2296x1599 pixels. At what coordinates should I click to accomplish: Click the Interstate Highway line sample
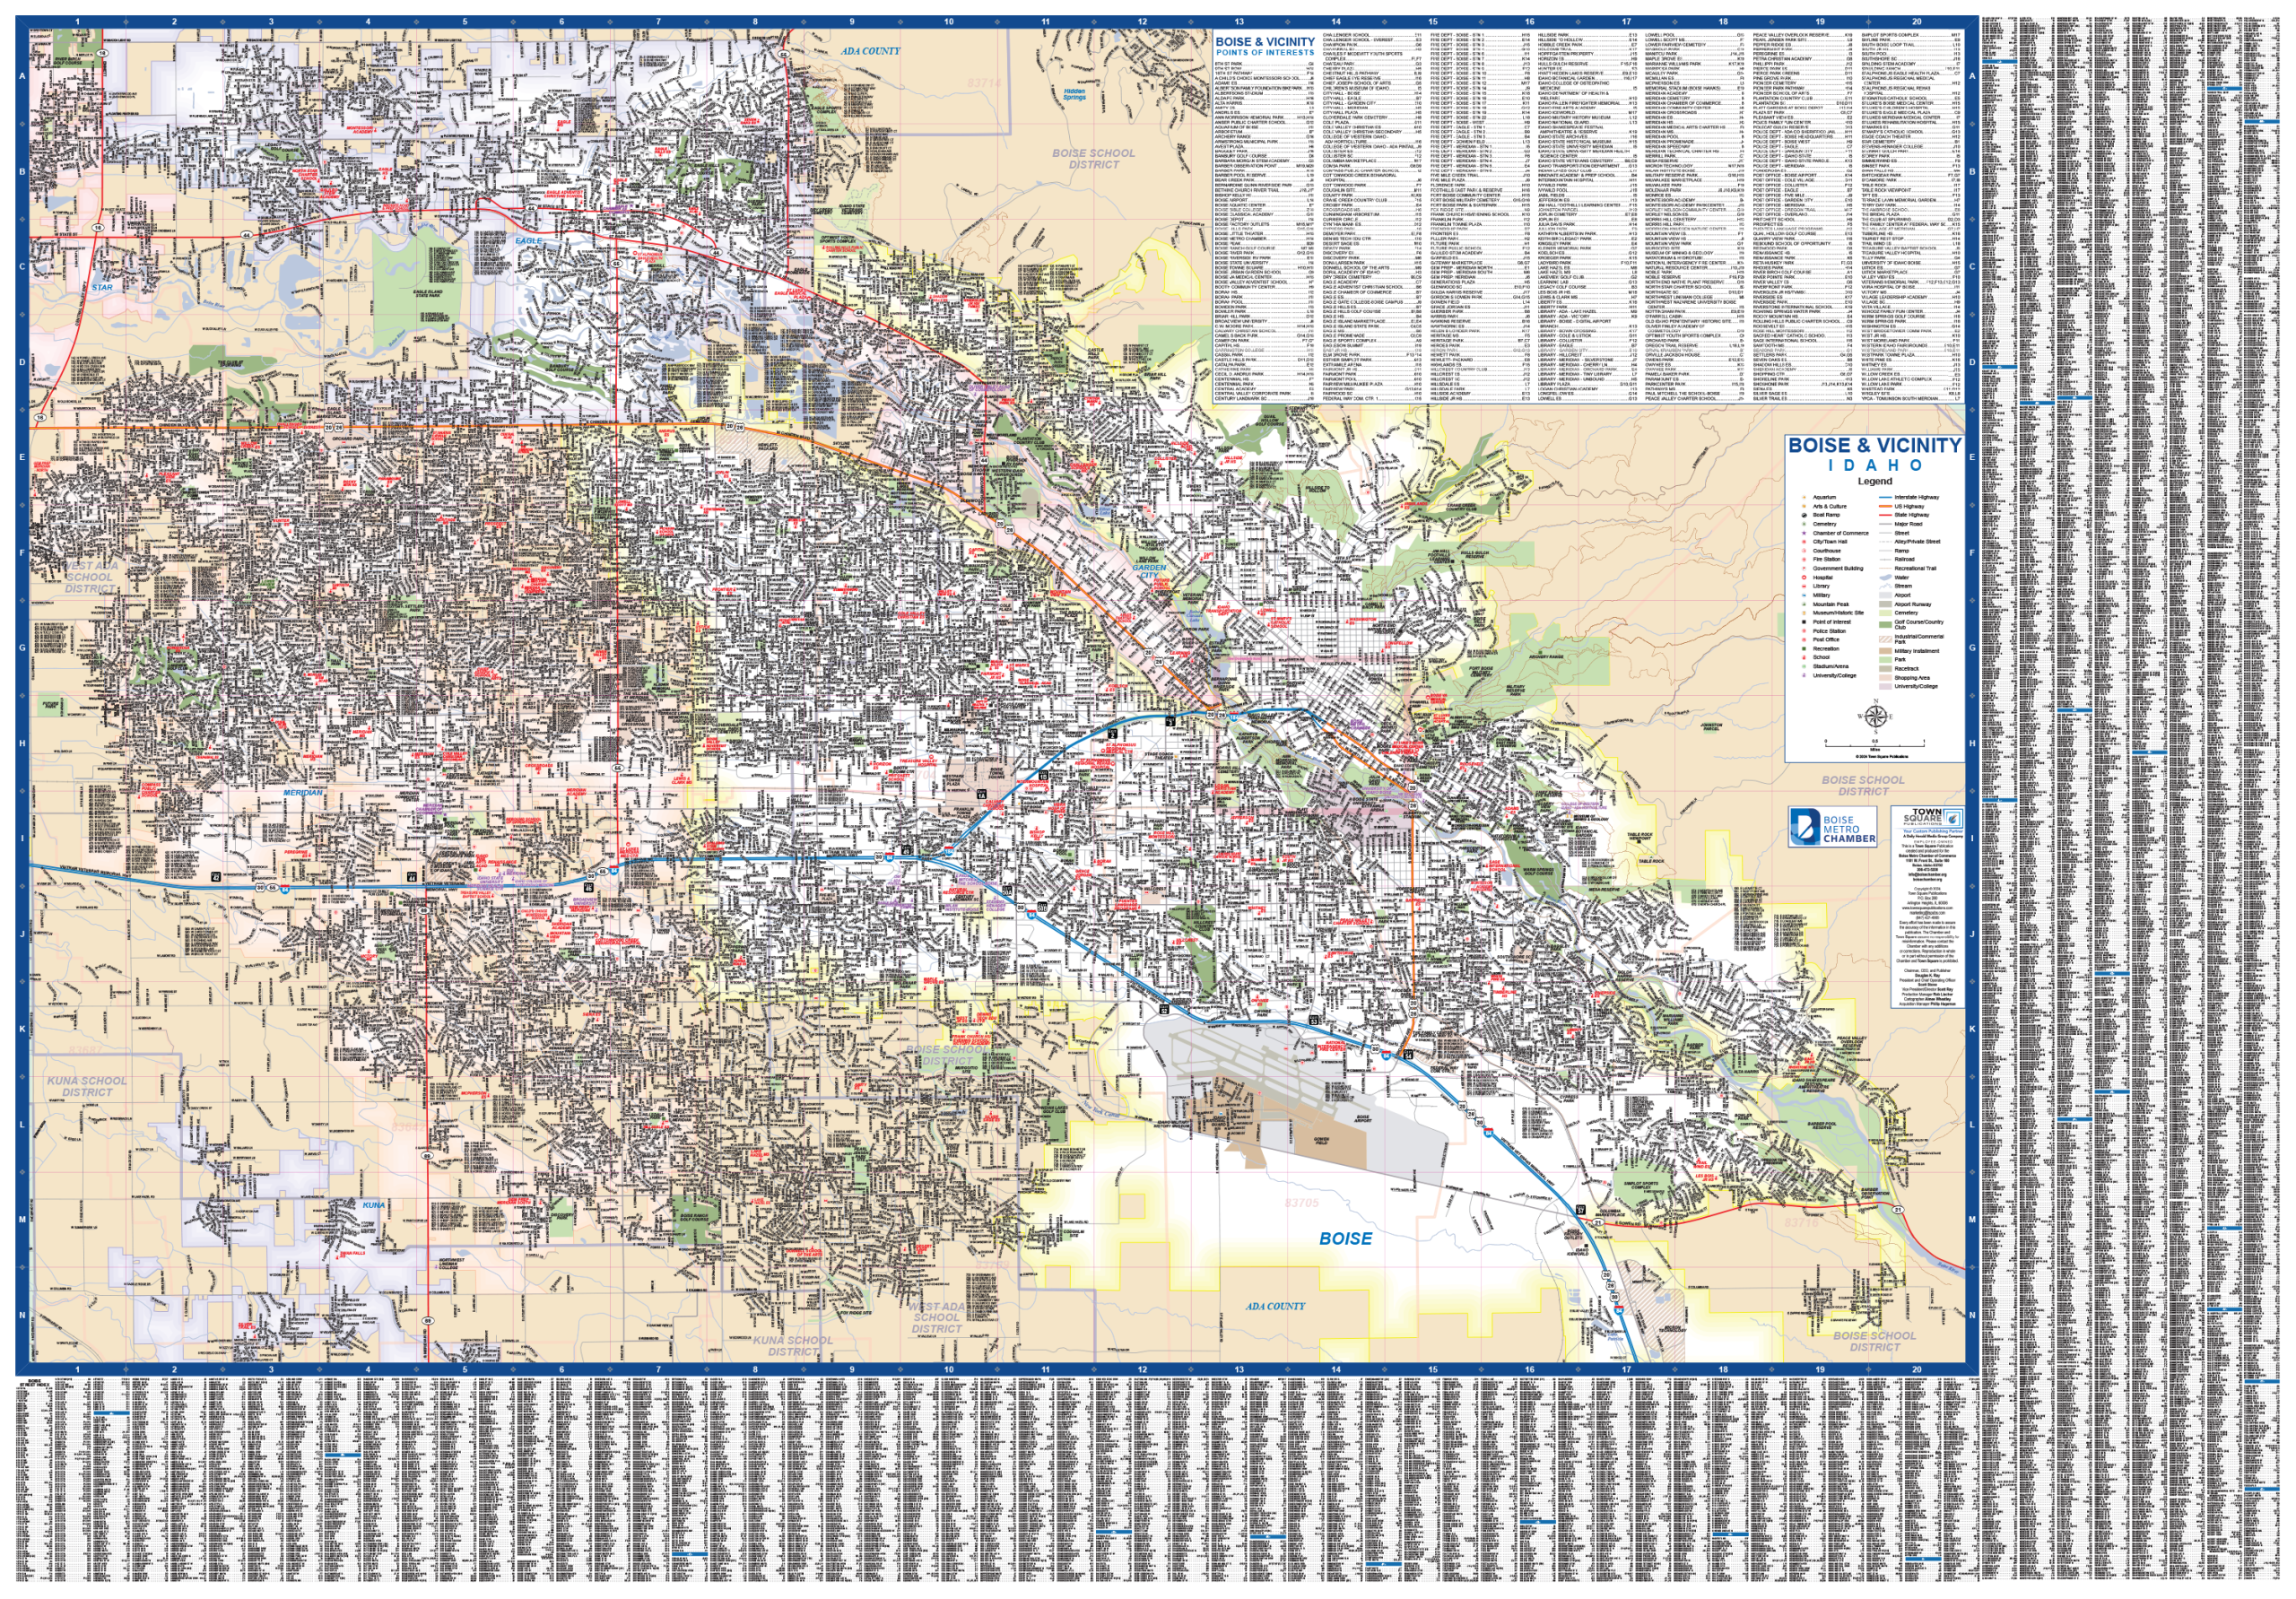tap(1886, 497)
